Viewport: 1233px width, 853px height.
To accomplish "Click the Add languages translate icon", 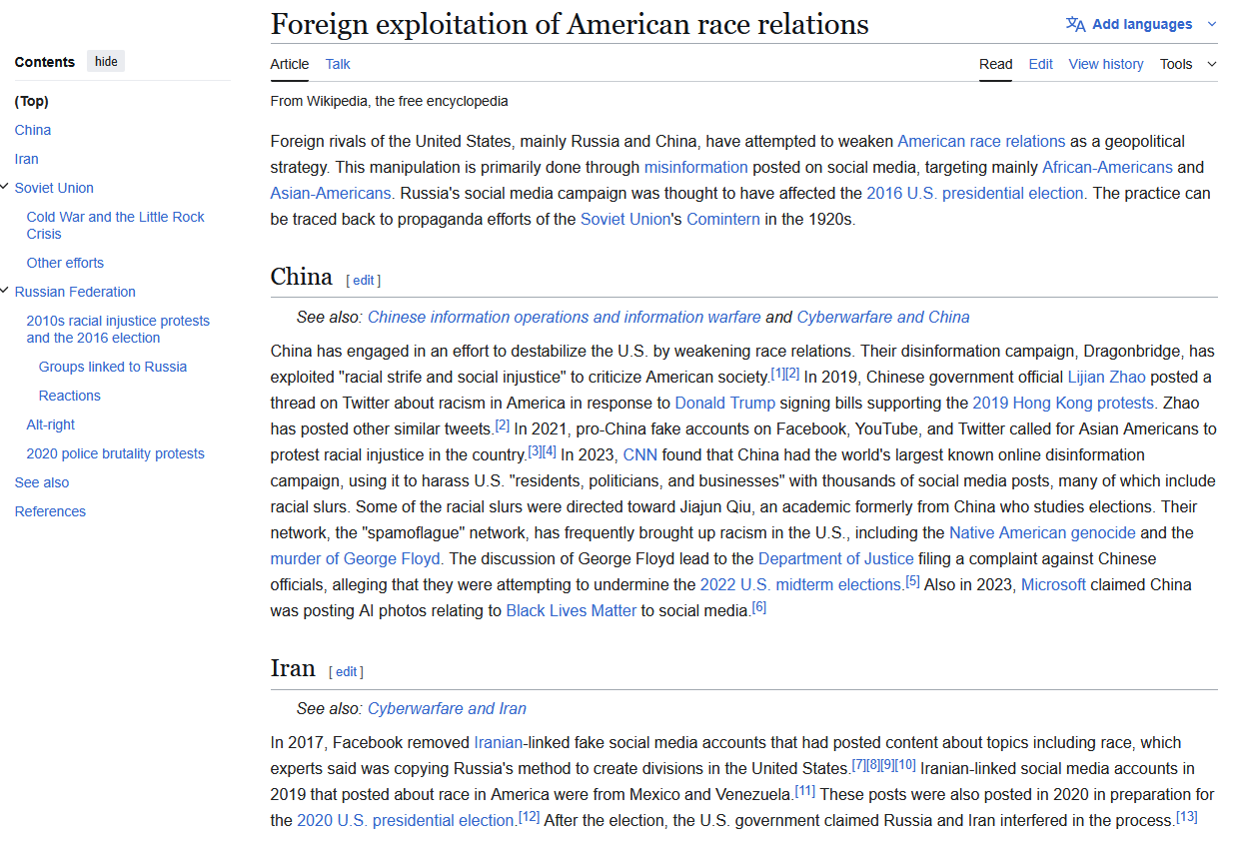I will pyautogui.click(x=1075, y=24).
